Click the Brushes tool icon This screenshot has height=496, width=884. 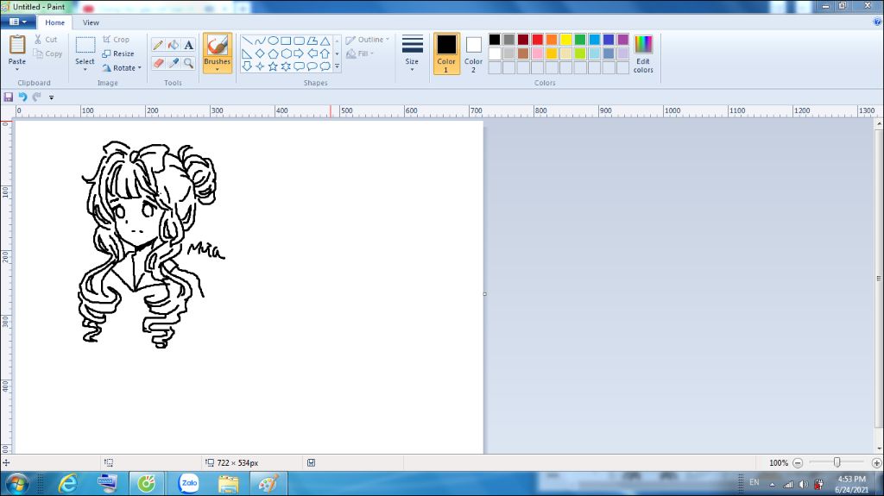pos(217,46)
